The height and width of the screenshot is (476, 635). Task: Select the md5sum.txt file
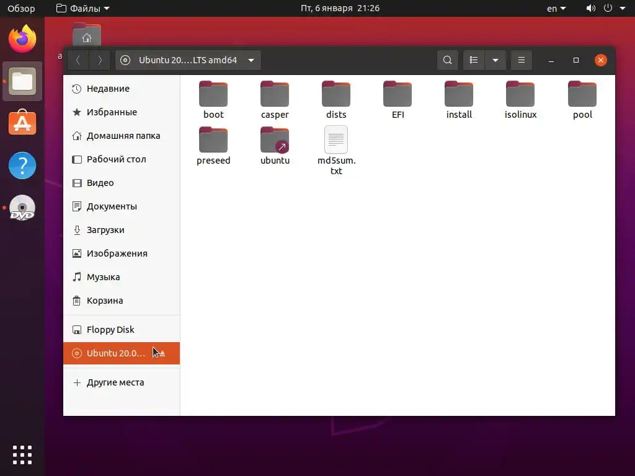[x=336, y=151]
